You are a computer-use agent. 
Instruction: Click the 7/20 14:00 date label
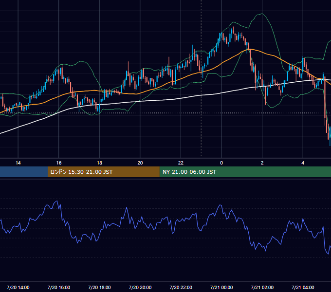coord(18,287)
